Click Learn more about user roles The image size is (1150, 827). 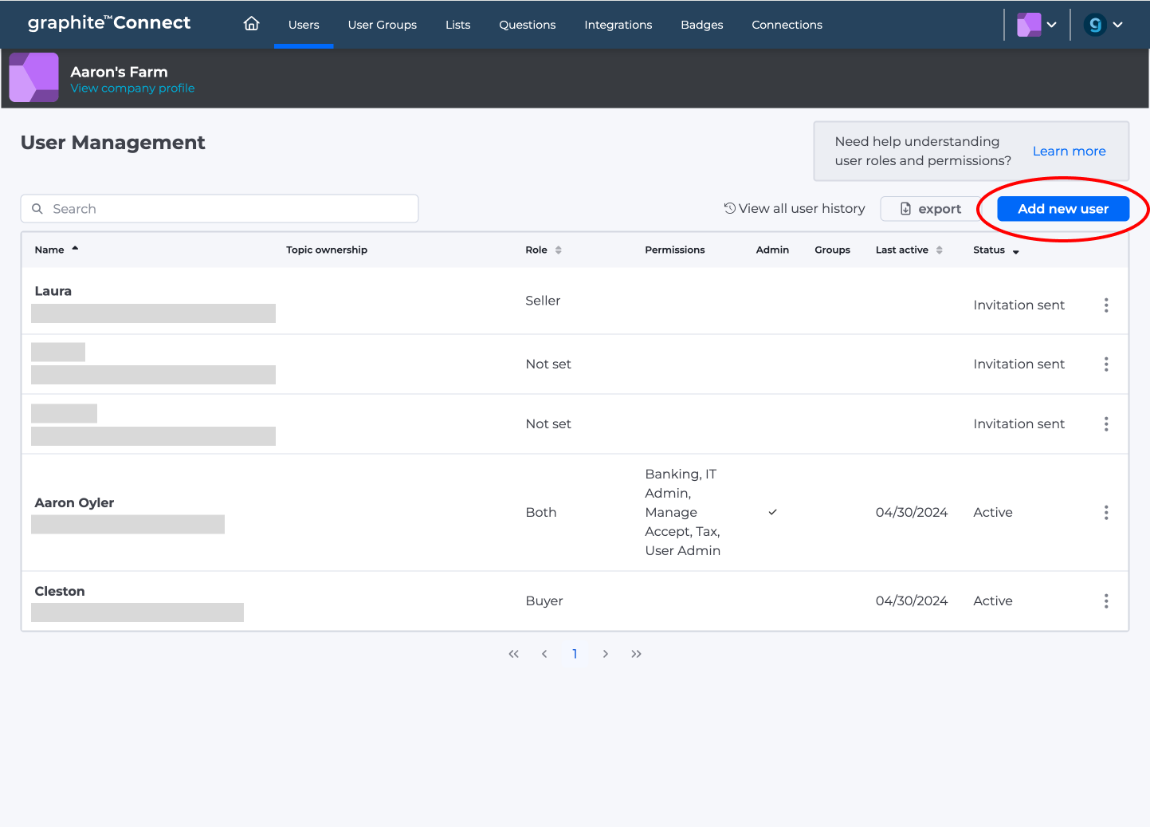tap(1070, 152)
